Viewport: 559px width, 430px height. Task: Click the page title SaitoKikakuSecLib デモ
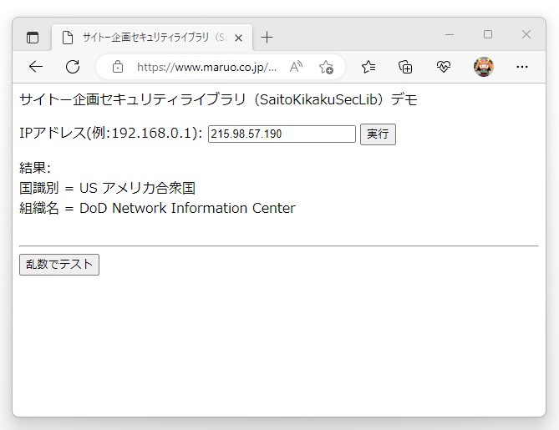218,99
